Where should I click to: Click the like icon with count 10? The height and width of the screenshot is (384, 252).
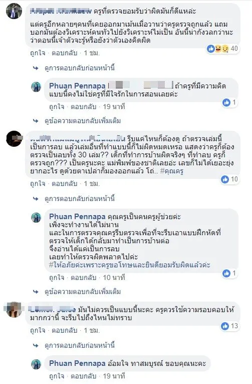[225, 179]
